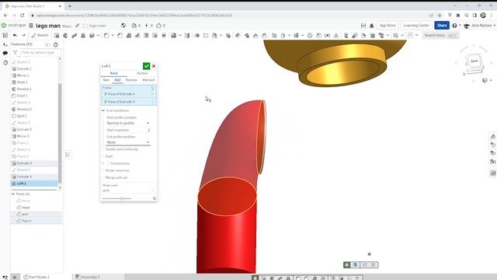Select the Intersect operation tab

148,80
